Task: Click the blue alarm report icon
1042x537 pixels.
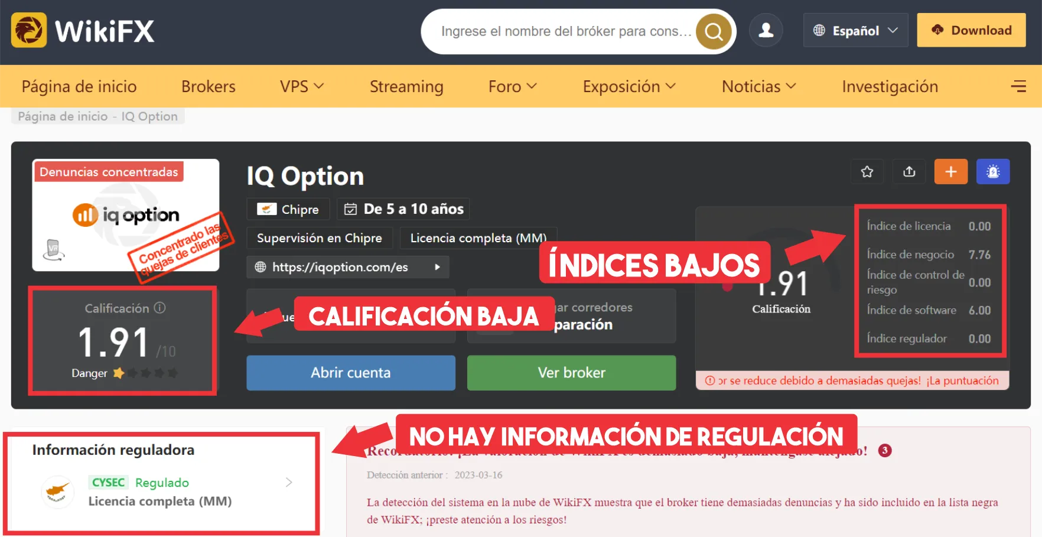Action: (993, 172)
